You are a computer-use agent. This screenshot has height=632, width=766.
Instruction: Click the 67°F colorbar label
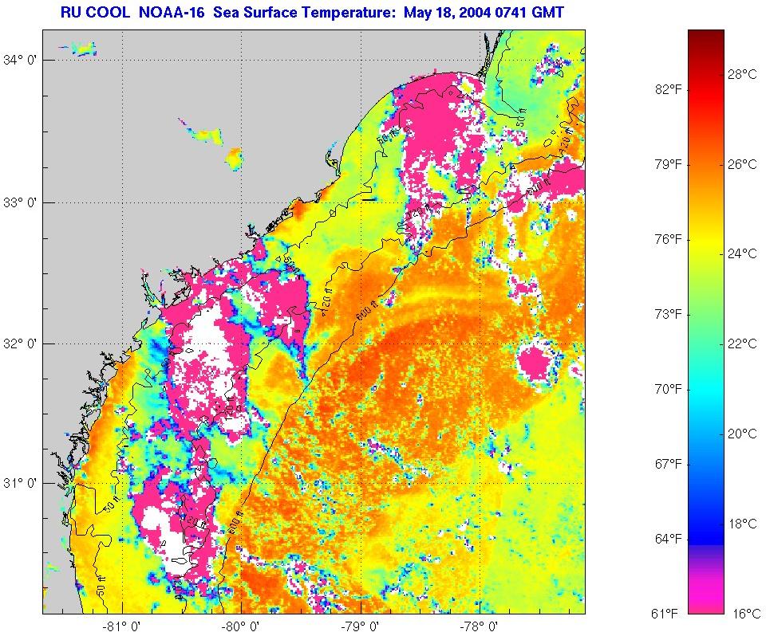669,464
